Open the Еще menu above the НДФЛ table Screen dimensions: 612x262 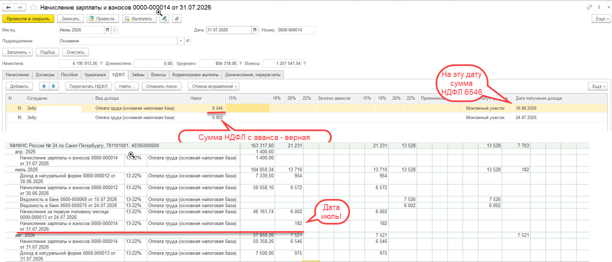[598, 86]
